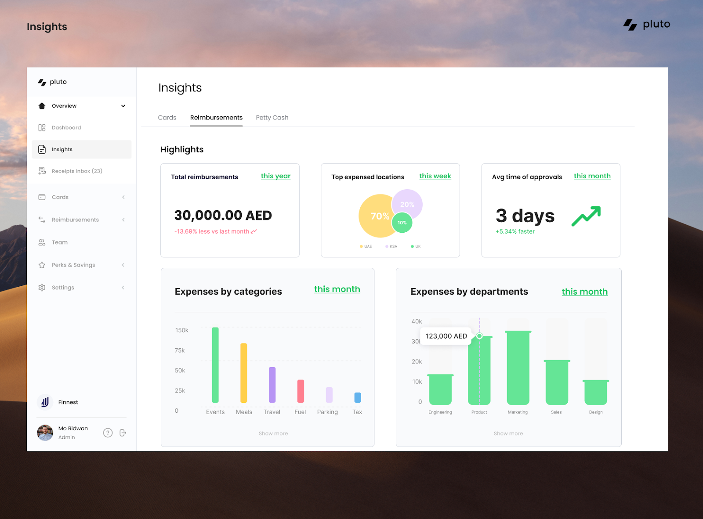Expand the Settings sidebar chevron

click(123, 288)
